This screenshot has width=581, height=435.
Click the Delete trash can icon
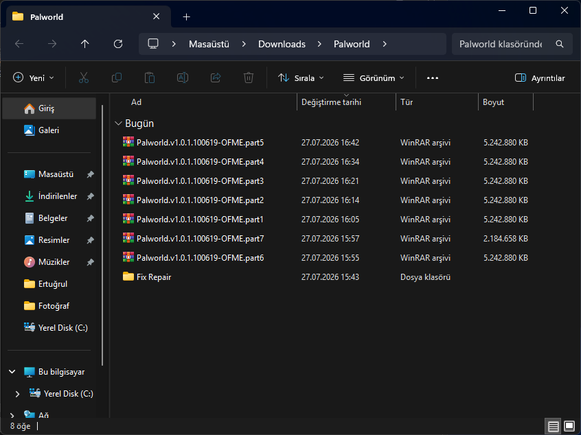pos(249,78)
